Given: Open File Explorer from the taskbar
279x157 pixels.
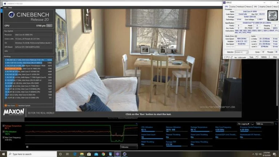Looking at the screenshot, I should click(x=82, y=154).
